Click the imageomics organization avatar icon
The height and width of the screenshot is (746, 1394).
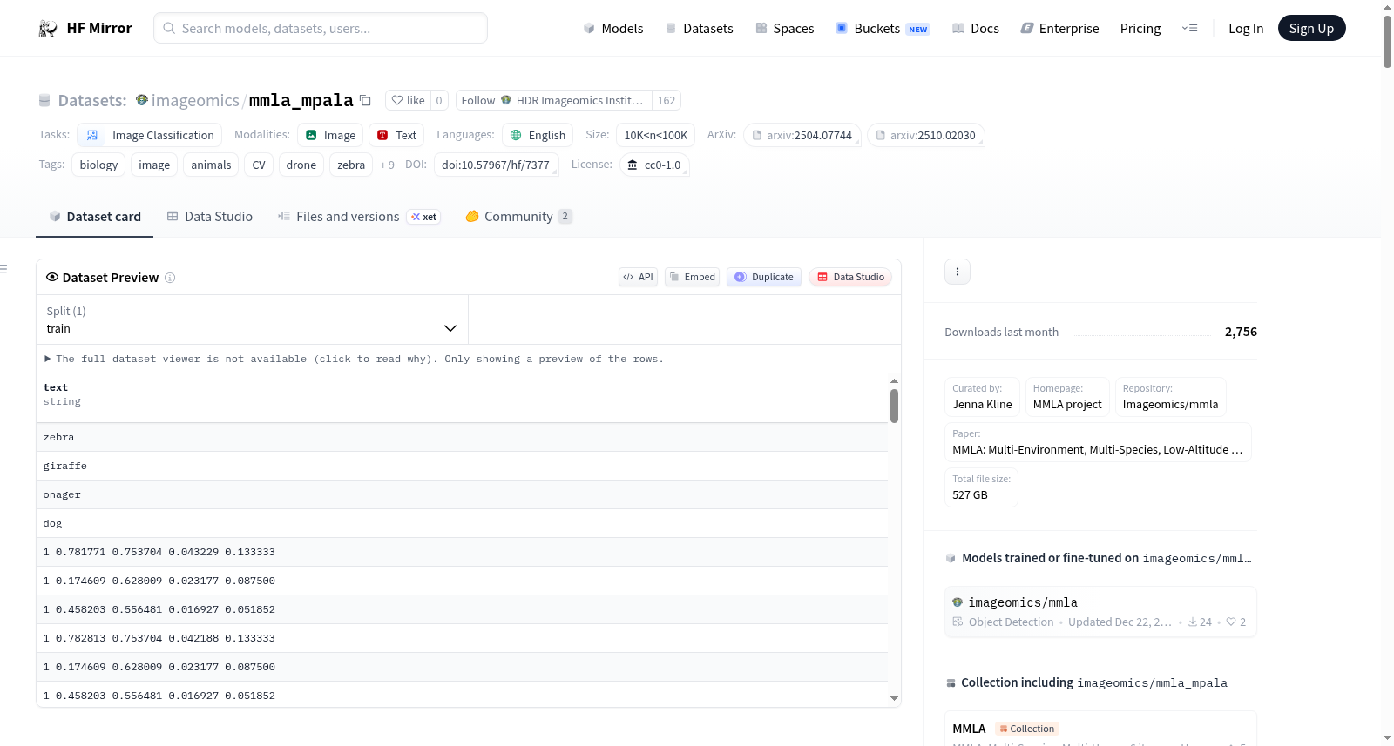tap(142, 100)
